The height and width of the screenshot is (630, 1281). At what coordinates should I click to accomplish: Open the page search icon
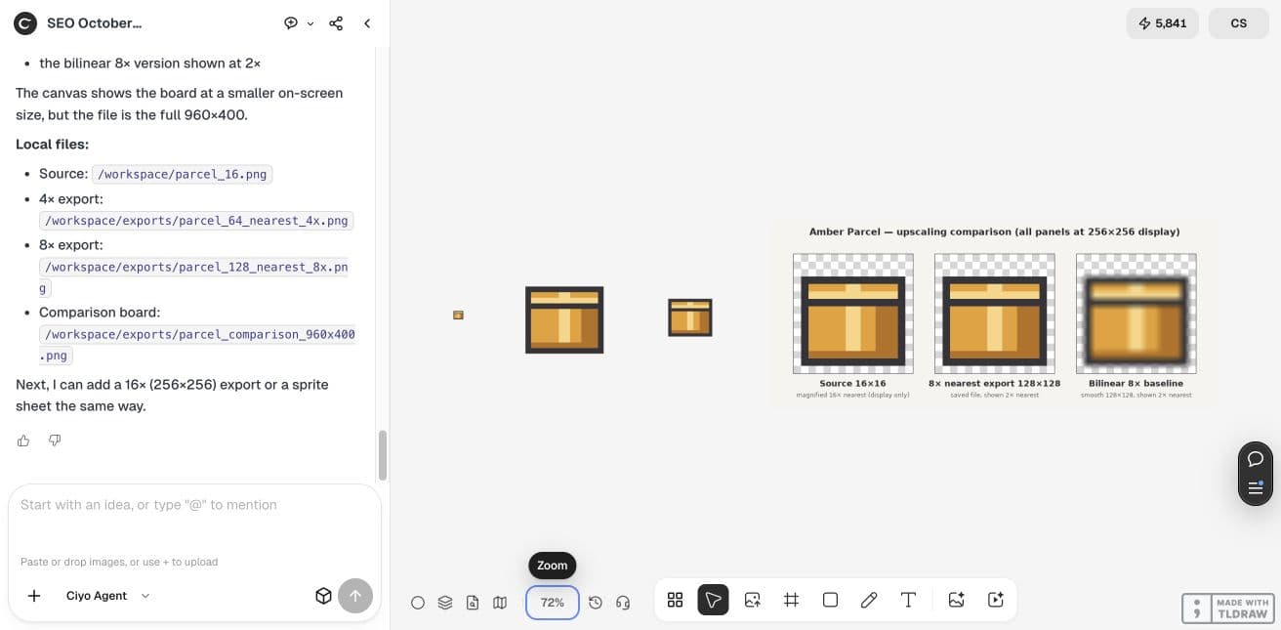point(473,603)
